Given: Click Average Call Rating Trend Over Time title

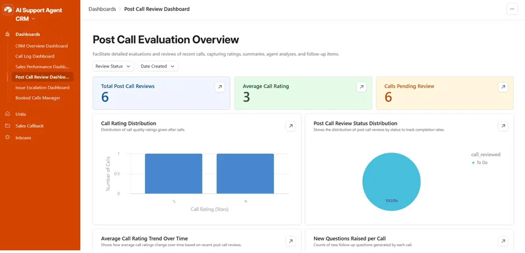Looking at the screenshot, I should coord(144,238).
